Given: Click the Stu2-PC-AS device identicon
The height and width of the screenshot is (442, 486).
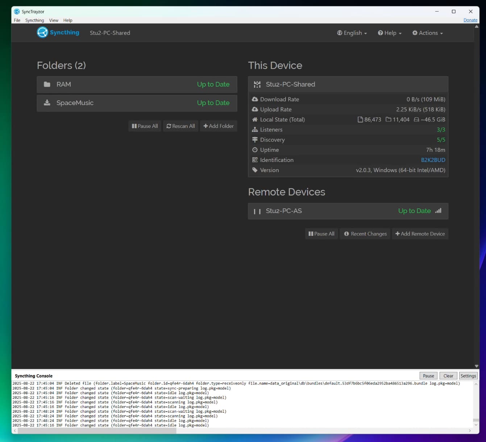Looking at the screenshot, I should point(257,211).
